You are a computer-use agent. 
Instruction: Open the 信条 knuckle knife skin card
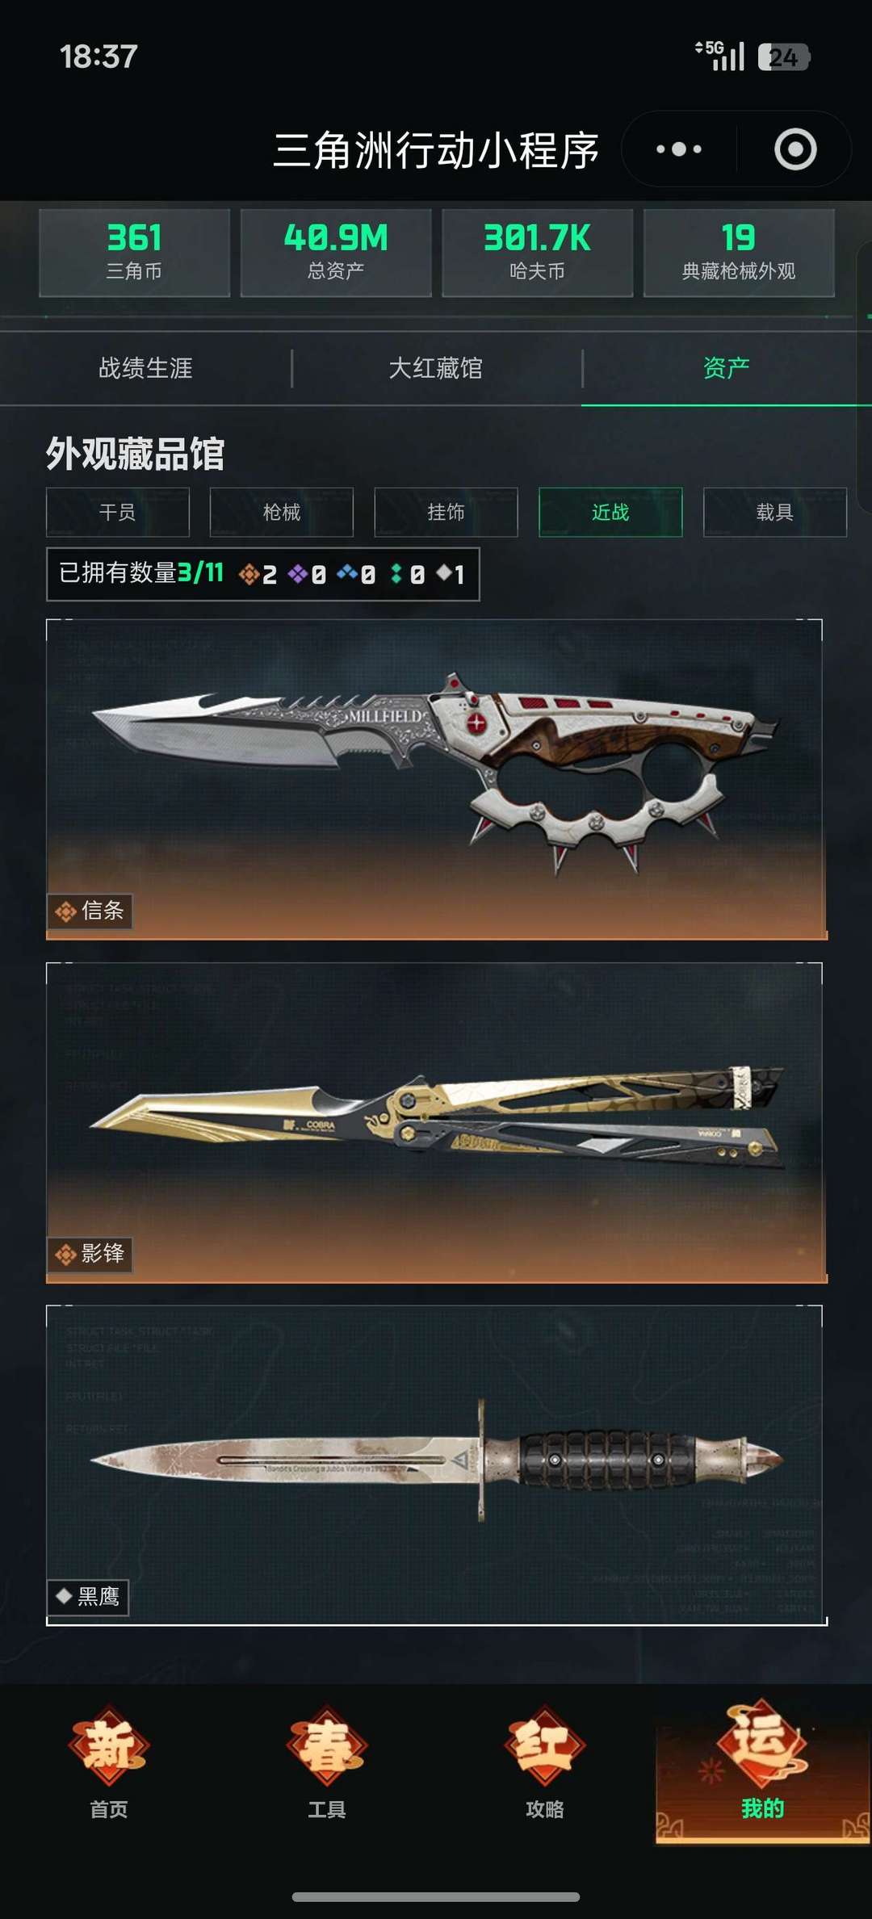pos(436,779)
